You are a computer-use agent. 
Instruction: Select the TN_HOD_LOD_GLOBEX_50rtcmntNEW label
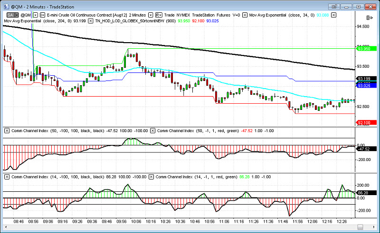131,21
